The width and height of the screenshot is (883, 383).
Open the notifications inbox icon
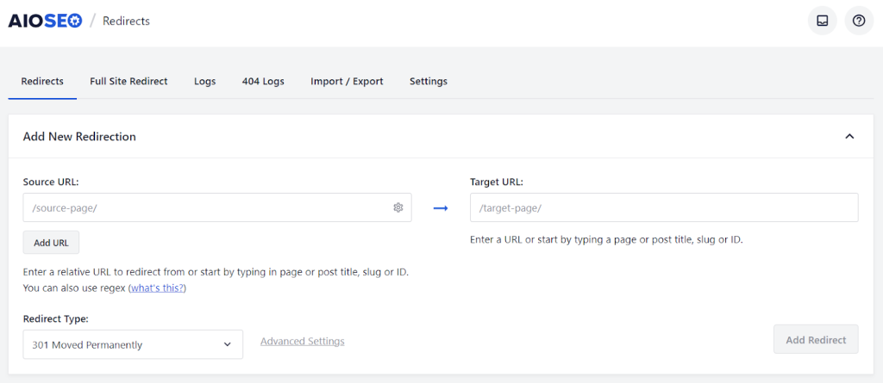tap(822, 21)
